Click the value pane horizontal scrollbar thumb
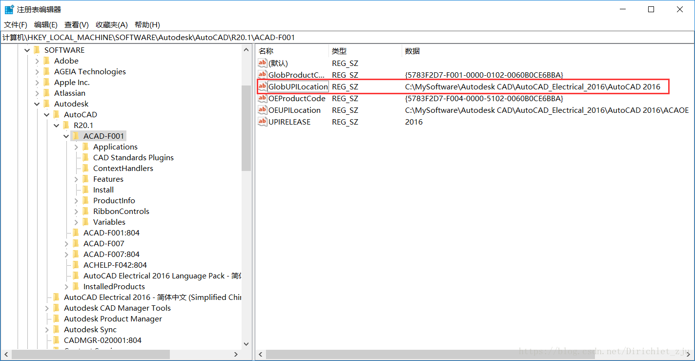This screenshot has height=361, width=695. click(430, 354)
